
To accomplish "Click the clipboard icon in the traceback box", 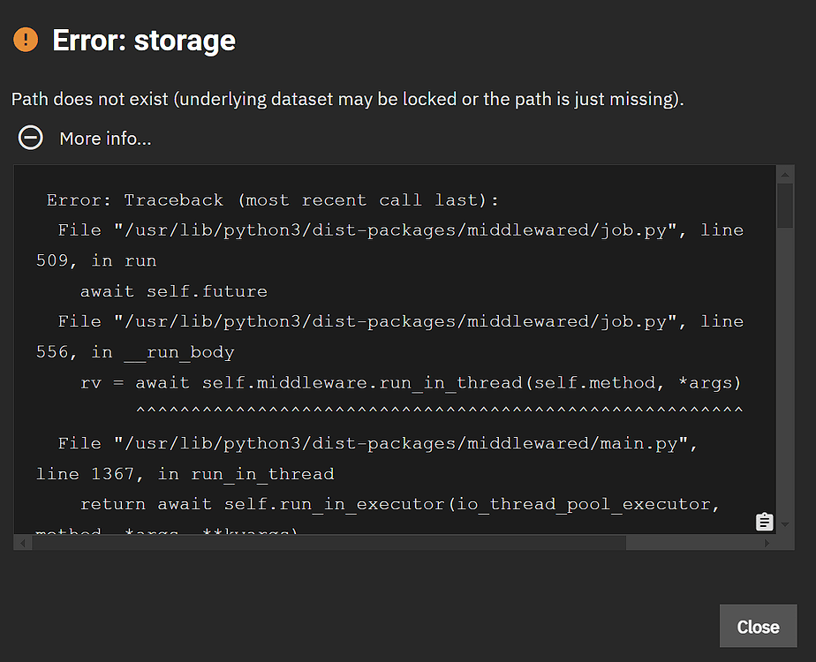I will click(x=764, y=522).
